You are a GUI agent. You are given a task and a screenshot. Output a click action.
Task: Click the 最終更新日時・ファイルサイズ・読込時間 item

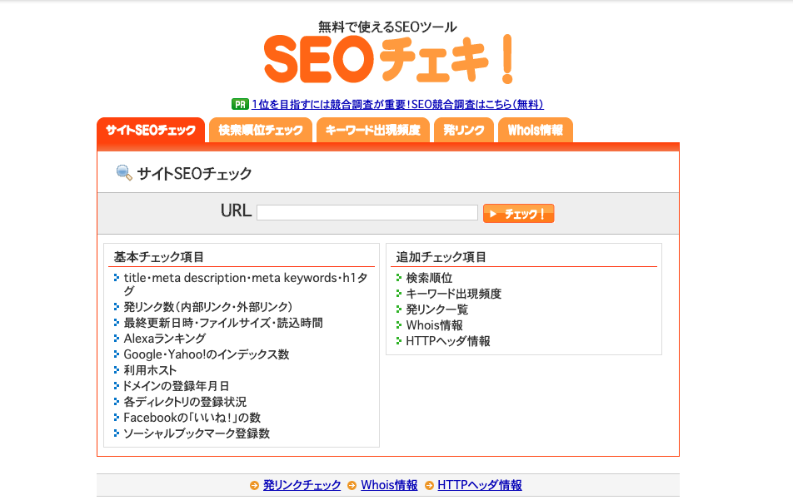(x=223, y=323)
